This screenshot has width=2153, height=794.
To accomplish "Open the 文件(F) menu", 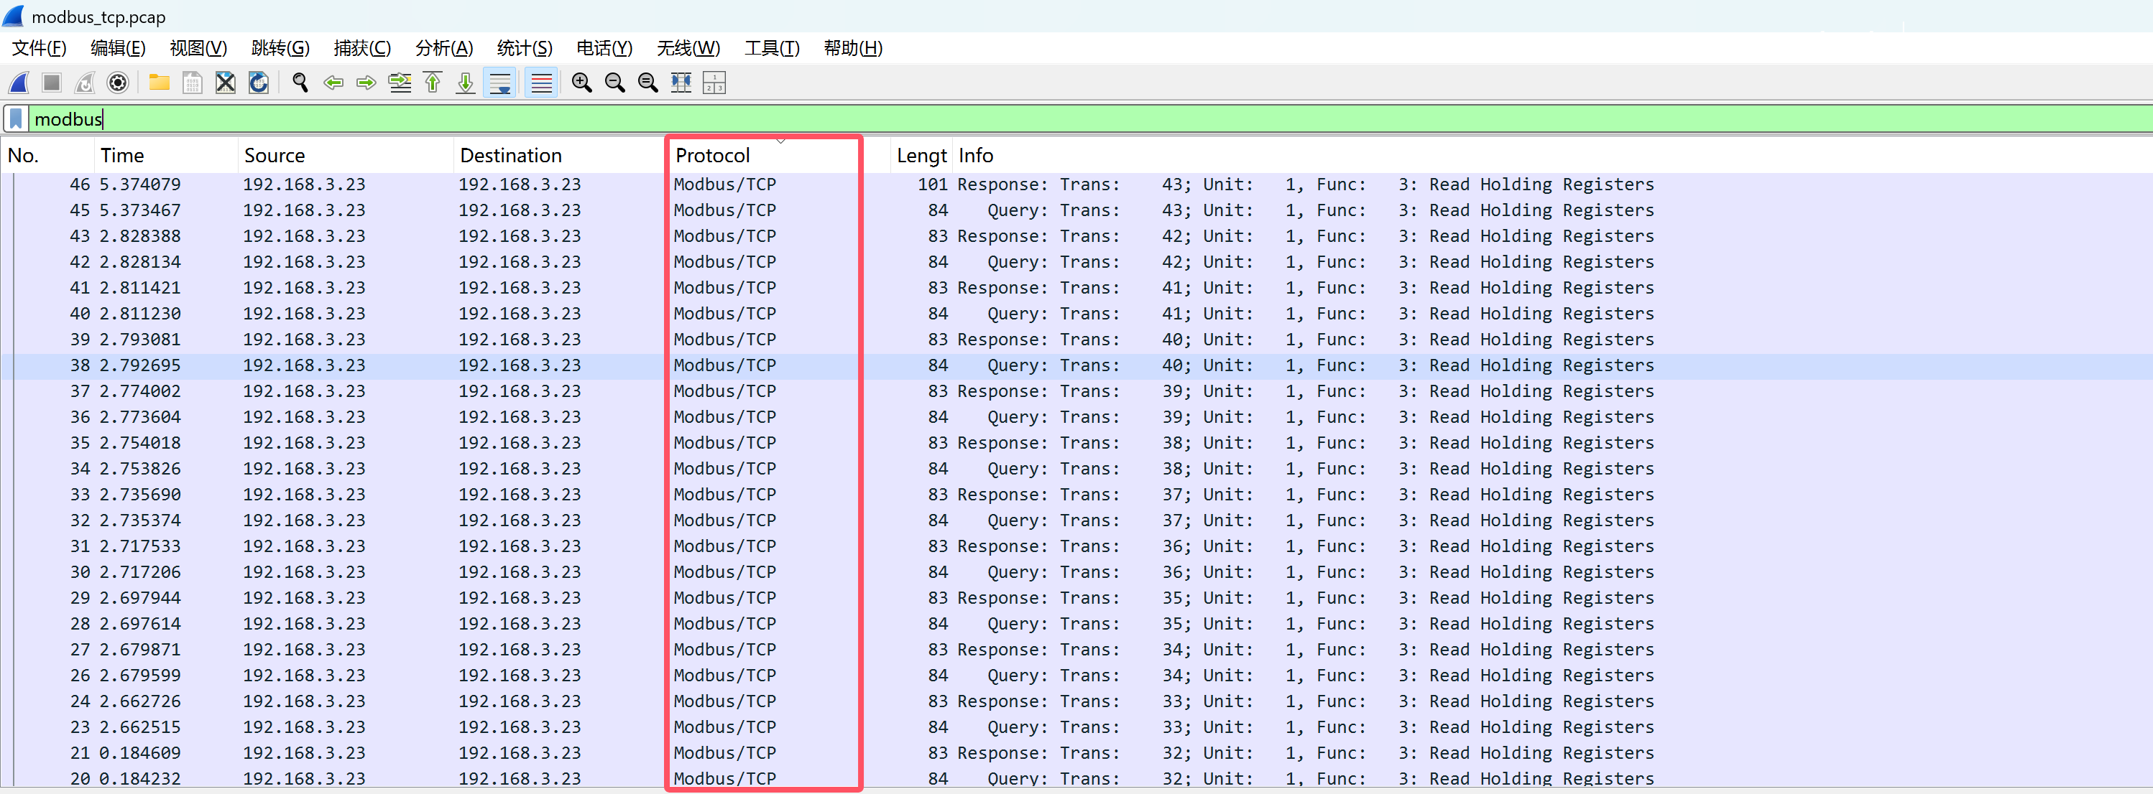I will pyautogui.click(x=40, y=48).
